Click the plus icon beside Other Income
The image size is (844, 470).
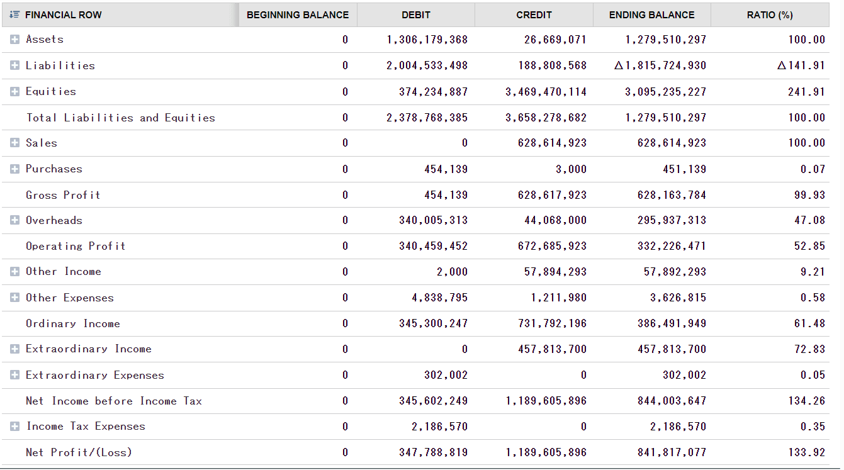(14, 271)
